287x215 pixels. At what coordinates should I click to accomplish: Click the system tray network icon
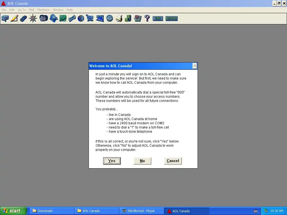pos(266,211)
